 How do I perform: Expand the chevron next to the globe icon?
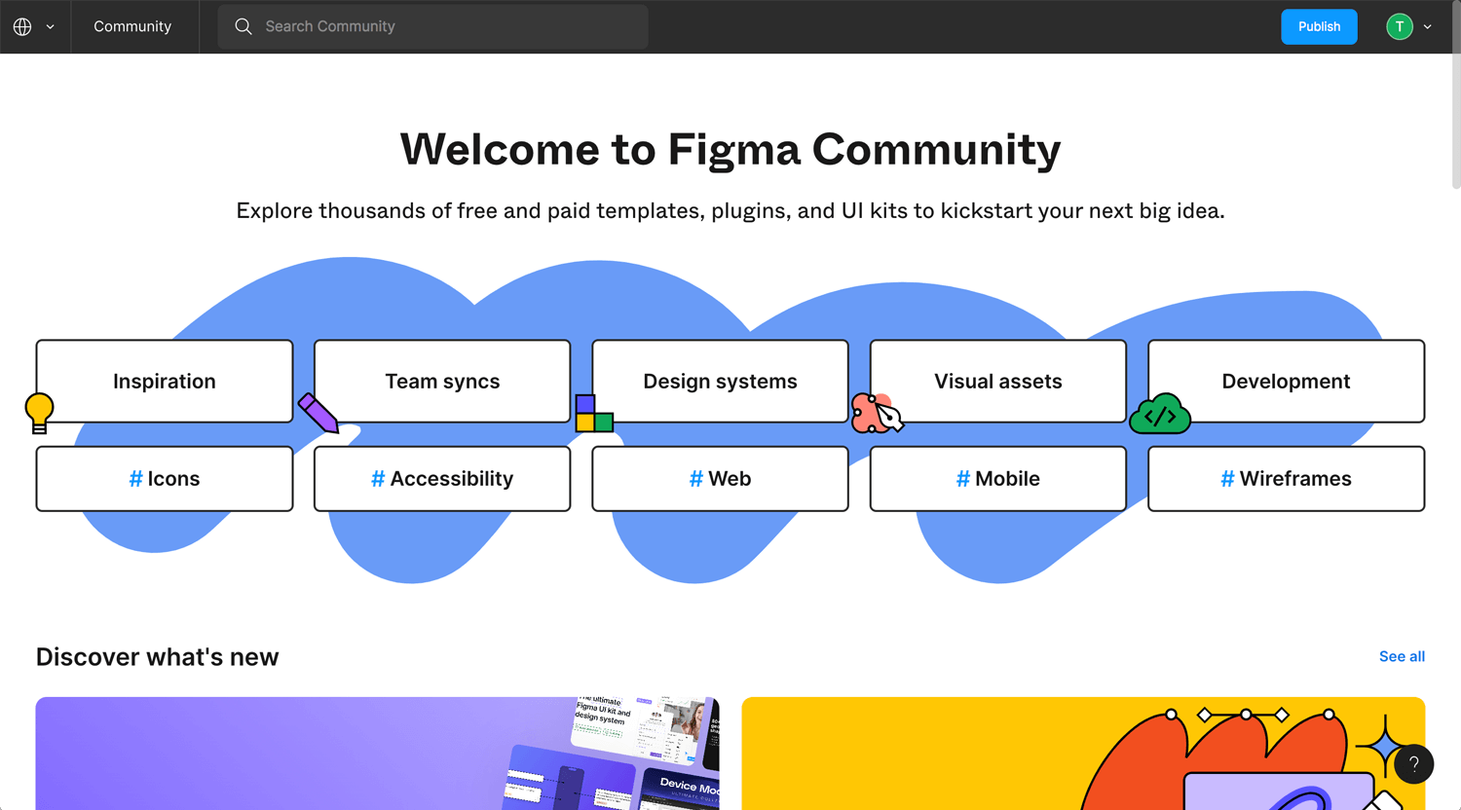pos(50,27)
